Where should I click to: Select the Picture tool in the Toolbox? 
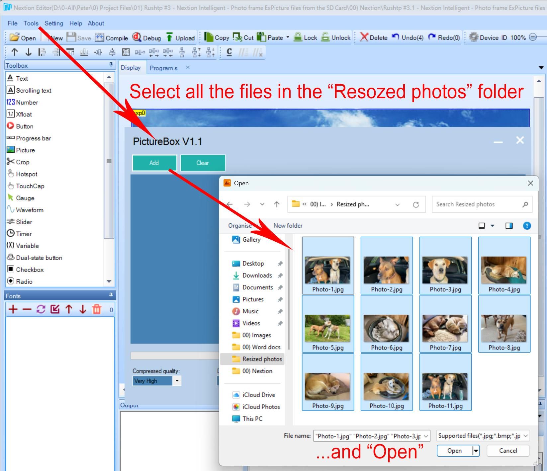pos(21,150)
